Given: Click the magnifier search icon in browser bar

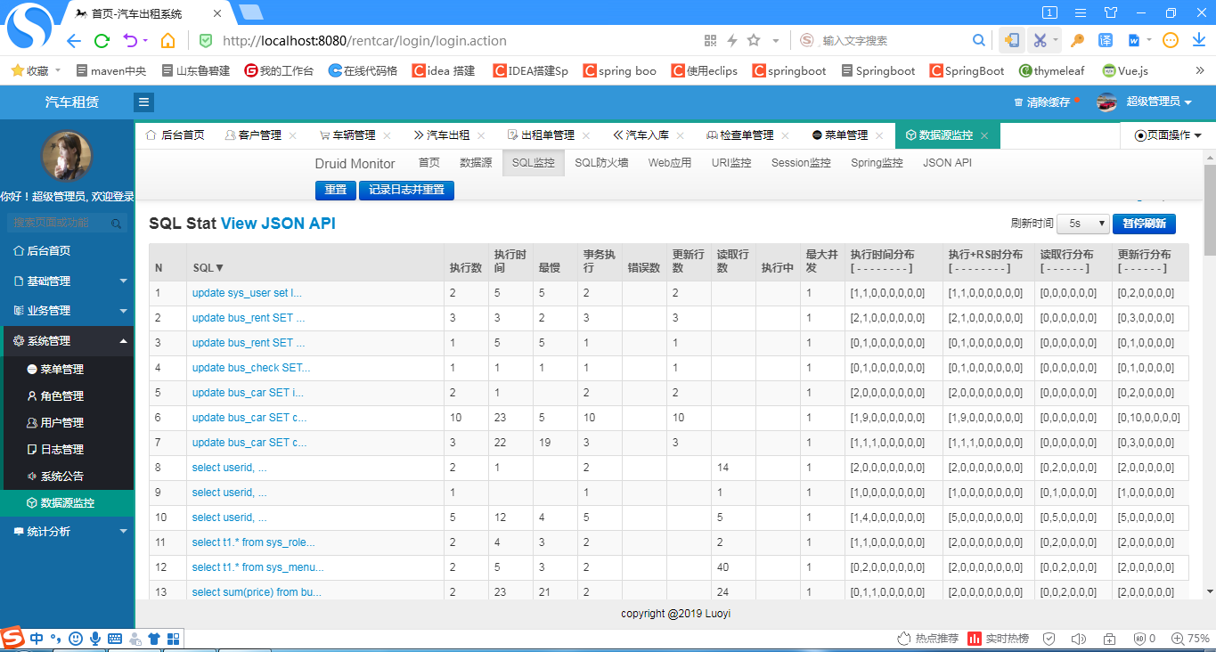Looking at the screenshot, I should pyautogui.click(x=978, y=40).
